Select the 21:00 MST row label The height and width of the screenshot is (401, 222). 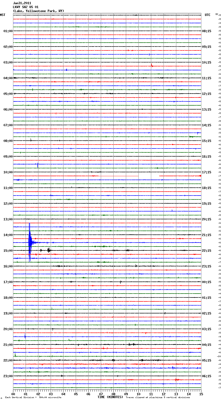coord(8,345)
